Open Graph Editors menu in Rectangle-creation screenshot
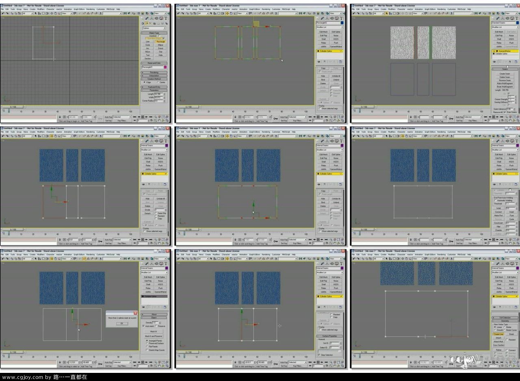Viewport: 520px width, 381px height. (79, 9)
